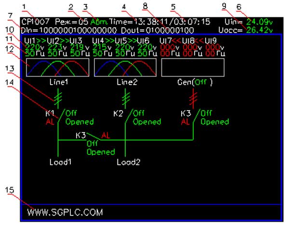Click the green Авт mode indicator
The image size is (289, 226).
[x=99, y=22]
